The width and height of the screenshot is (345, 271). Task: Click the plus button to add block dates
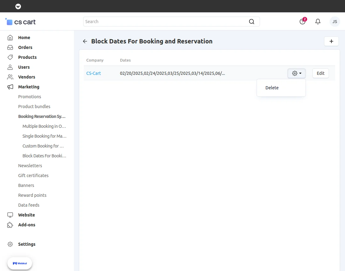click(331, 41)
